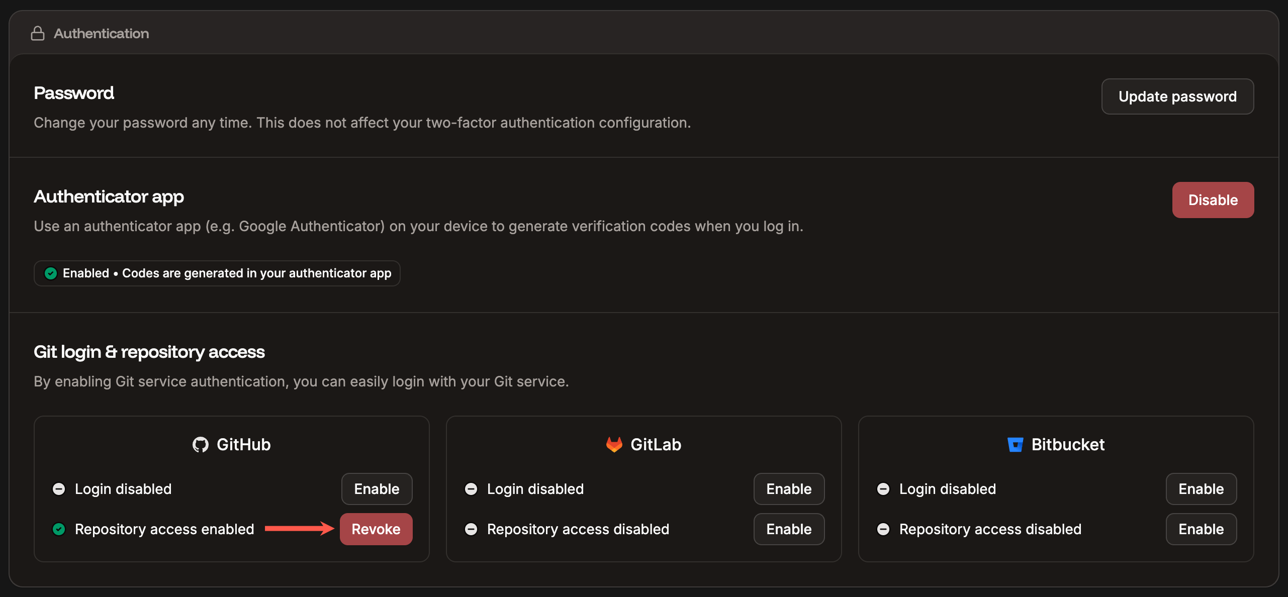Viewport: 1288px width, 597px height.
Task: Click the minus icon beside GitLab Repository access disabled
Action: pyautogui.click(x=471, y=529)
